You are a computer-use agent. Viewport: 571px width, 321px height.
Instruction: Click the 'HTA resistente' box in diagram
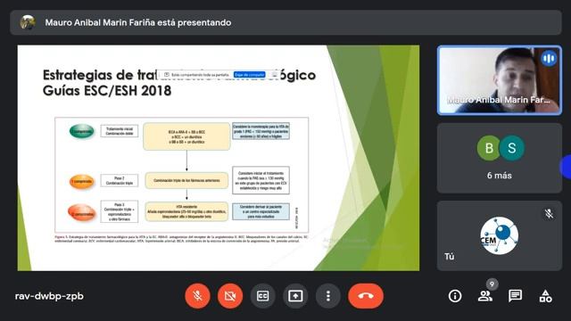pyautogui.click(x=186, y=211)
